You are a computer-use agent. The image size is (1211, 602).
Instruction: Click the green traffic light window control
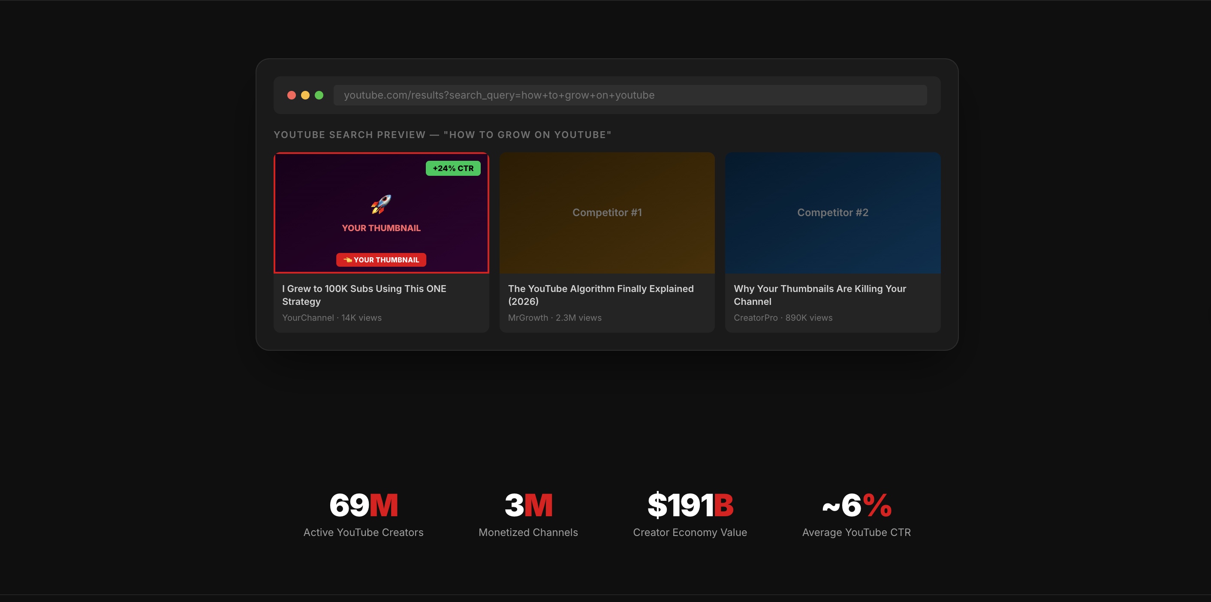(319, 95)
